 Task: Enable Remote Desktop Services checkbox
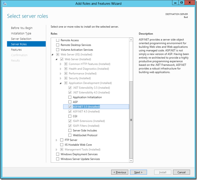coord(57,45)
